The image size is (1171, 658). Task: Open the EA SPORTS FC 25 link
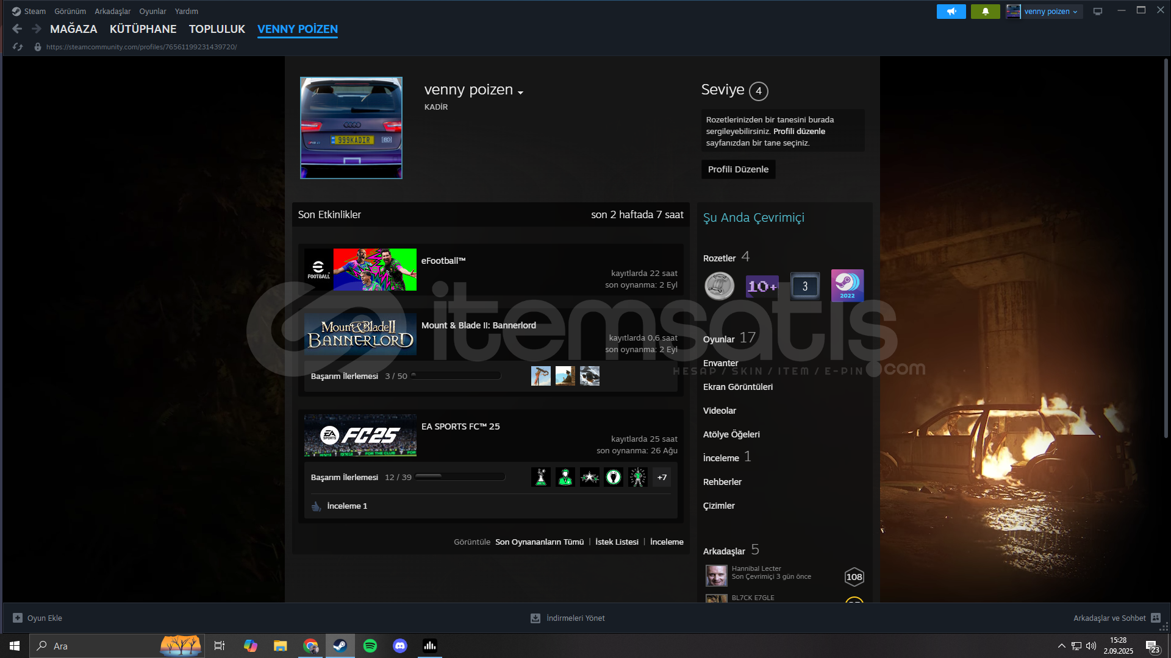[460, 426]
